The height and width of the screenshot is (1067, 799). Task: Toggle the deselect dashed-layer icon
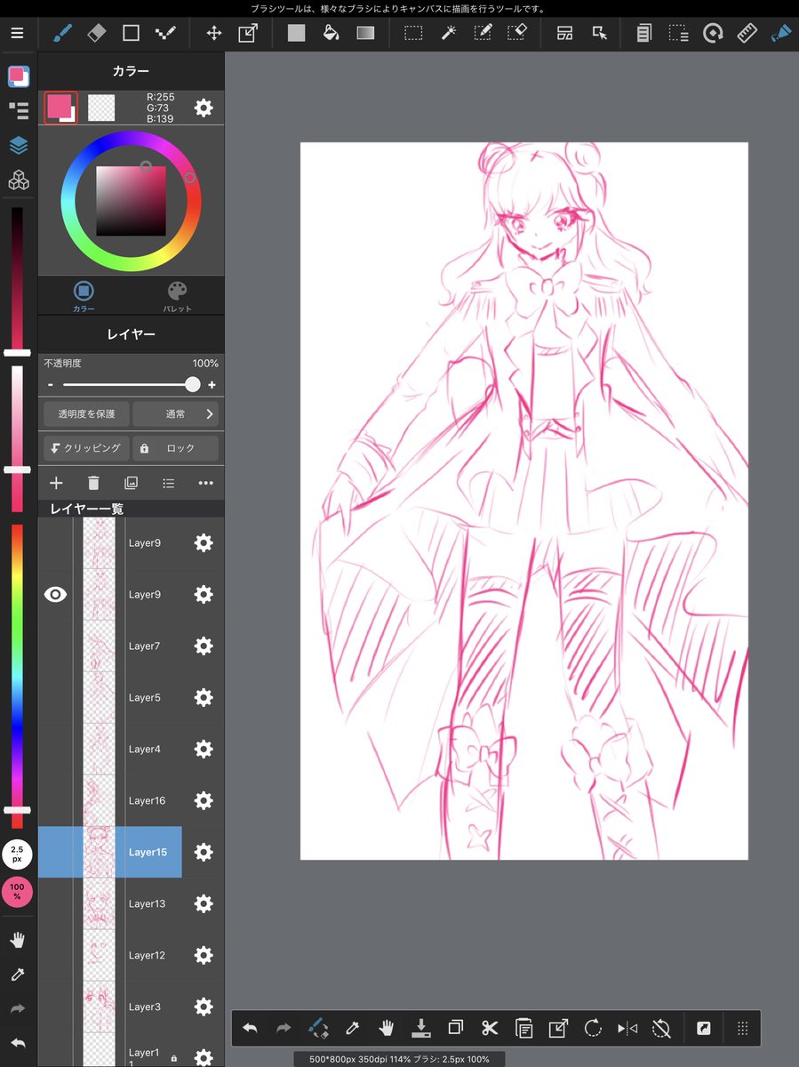pos(678,33)
